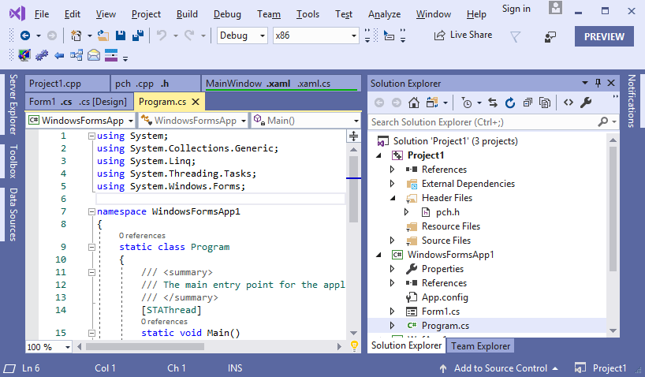
Task: Open Properties via the wrench icon
Action: click(x=586, y=103)
